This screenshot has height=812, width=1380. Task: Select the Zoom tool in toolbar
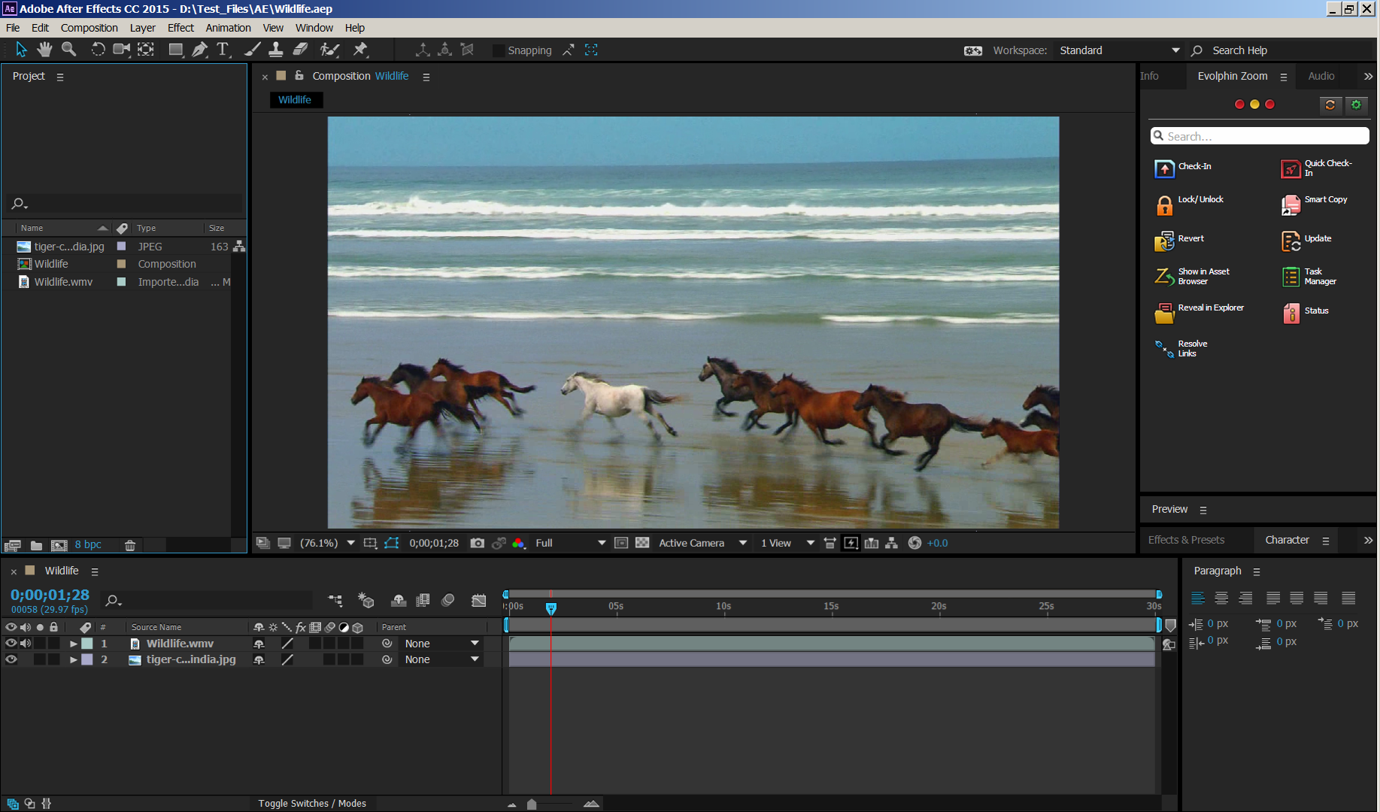pos(68,50)
